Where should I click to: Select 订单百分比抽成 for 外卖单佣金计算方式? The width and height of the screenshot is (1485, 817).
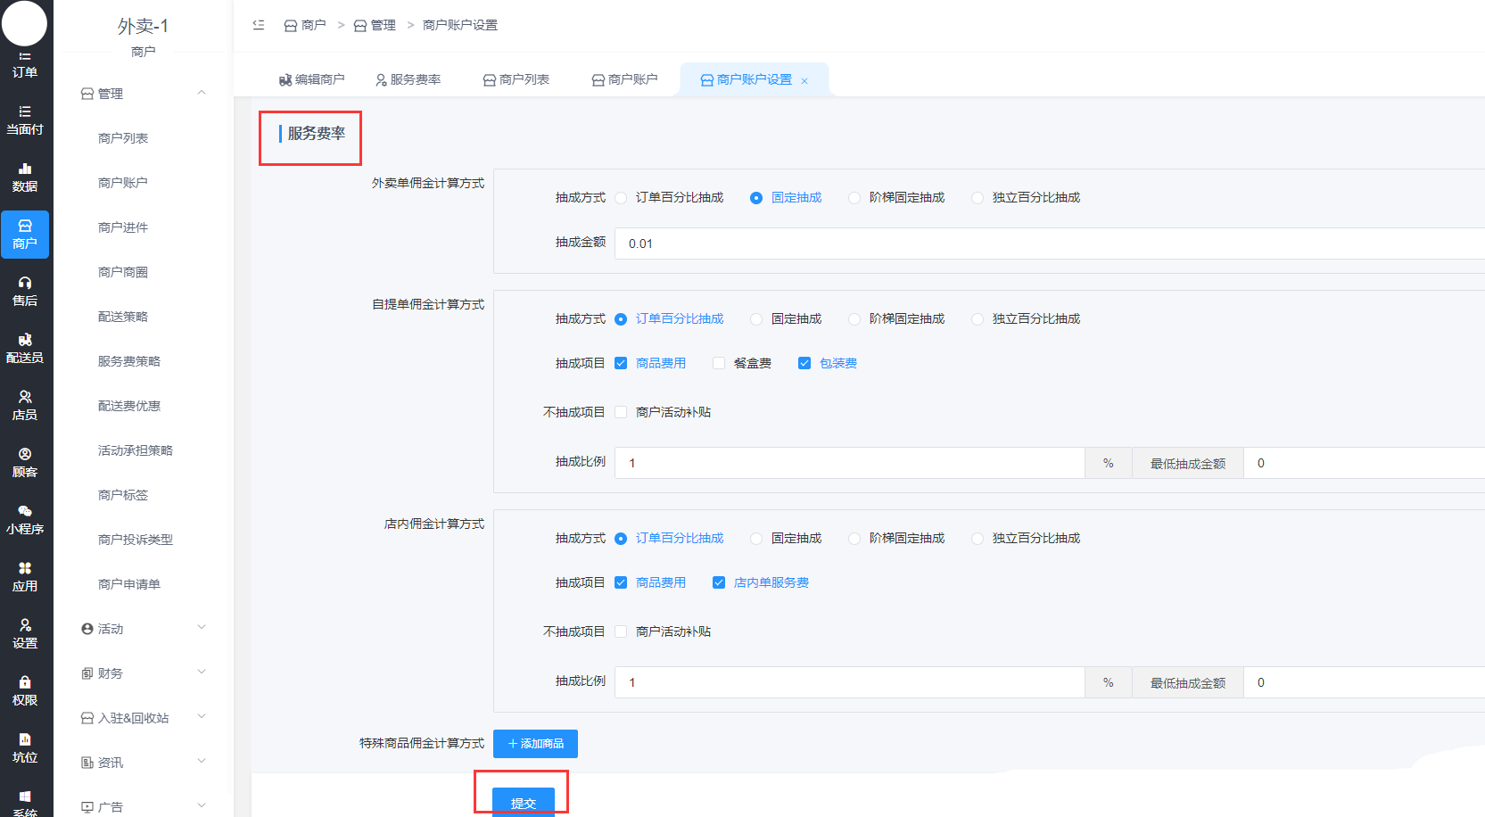click(x=622, y=198)
